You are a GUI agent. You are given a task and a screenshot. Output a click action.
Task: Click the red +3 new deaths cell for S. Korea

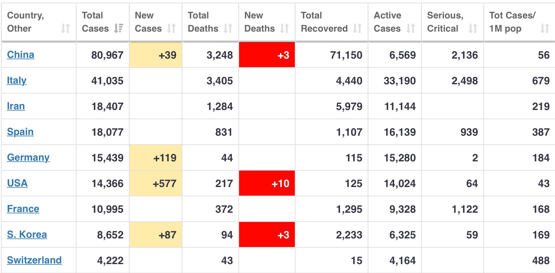267,234
